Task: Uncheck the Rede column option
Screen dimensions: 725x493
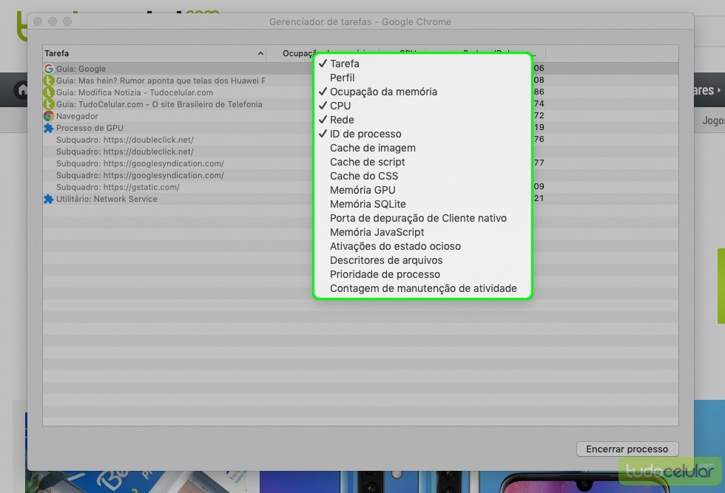Action: tap(342, 120)
